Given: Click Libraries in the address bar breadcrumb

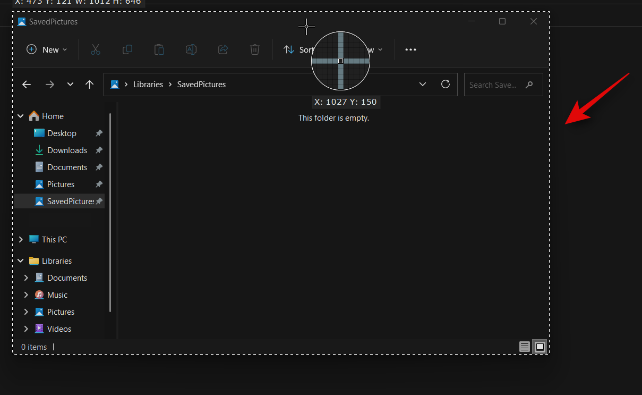Looking at the screenshot, I should coord(148,85).
